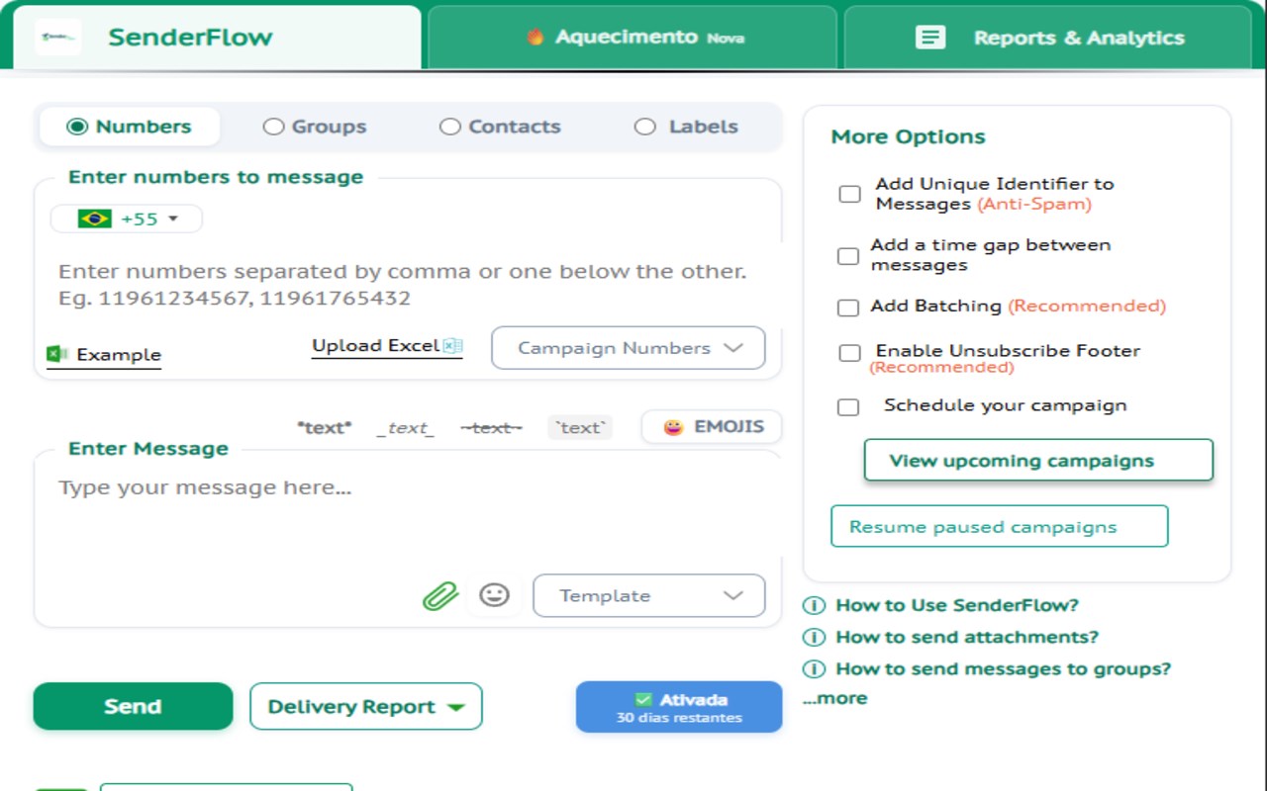The image size is (1267, 791).
Task: Click the SenderFlow logo icon
Action: [57, 37]
